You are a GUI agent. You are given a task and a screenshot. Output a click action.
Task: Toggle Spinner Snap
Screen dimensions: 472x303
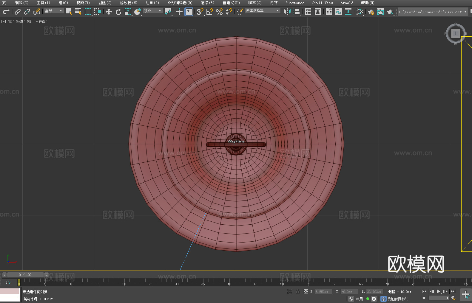229,12
